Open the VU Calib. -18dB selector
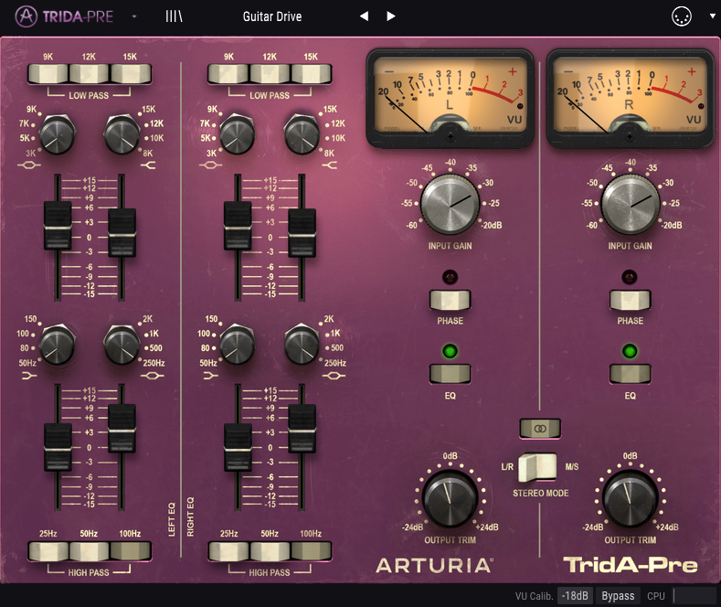The image size is (721, 607). (575, 596)
